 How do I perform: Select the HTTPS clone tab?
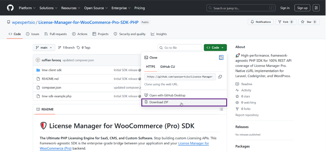pyautogui.click(x=151, y=66)
